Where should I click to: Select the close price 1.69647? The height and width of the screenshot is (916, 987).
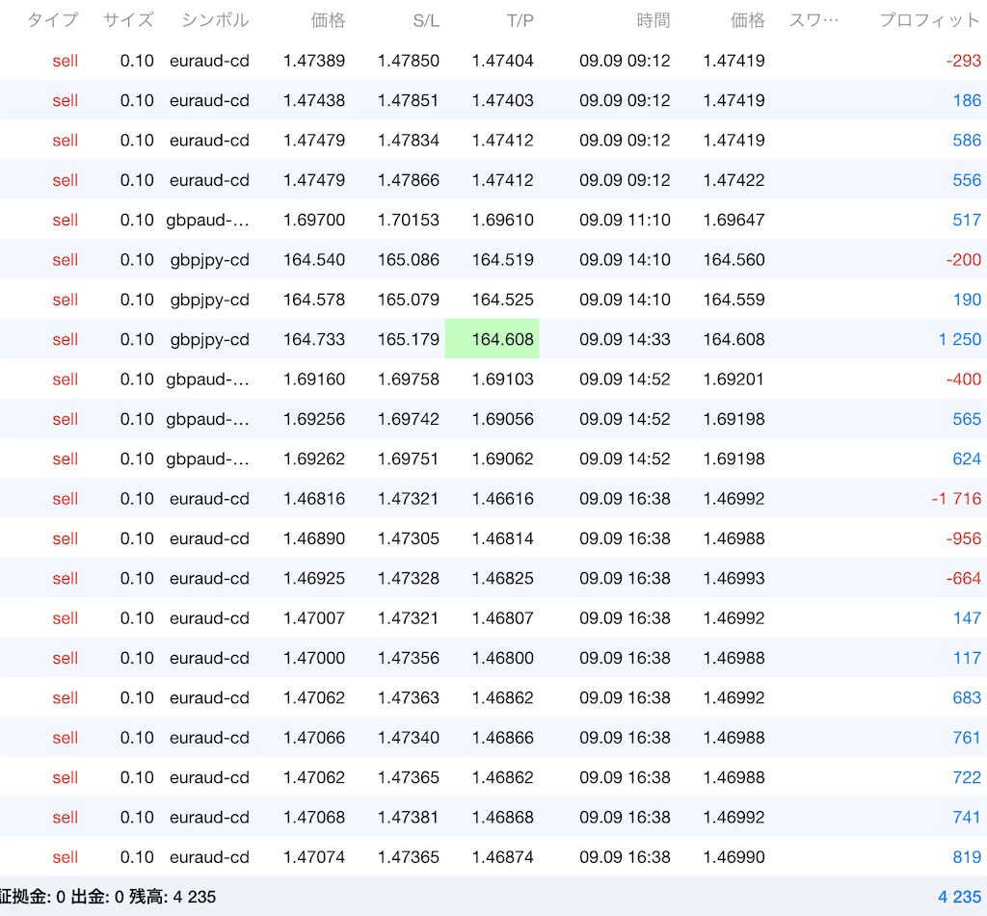coord(734,220)
